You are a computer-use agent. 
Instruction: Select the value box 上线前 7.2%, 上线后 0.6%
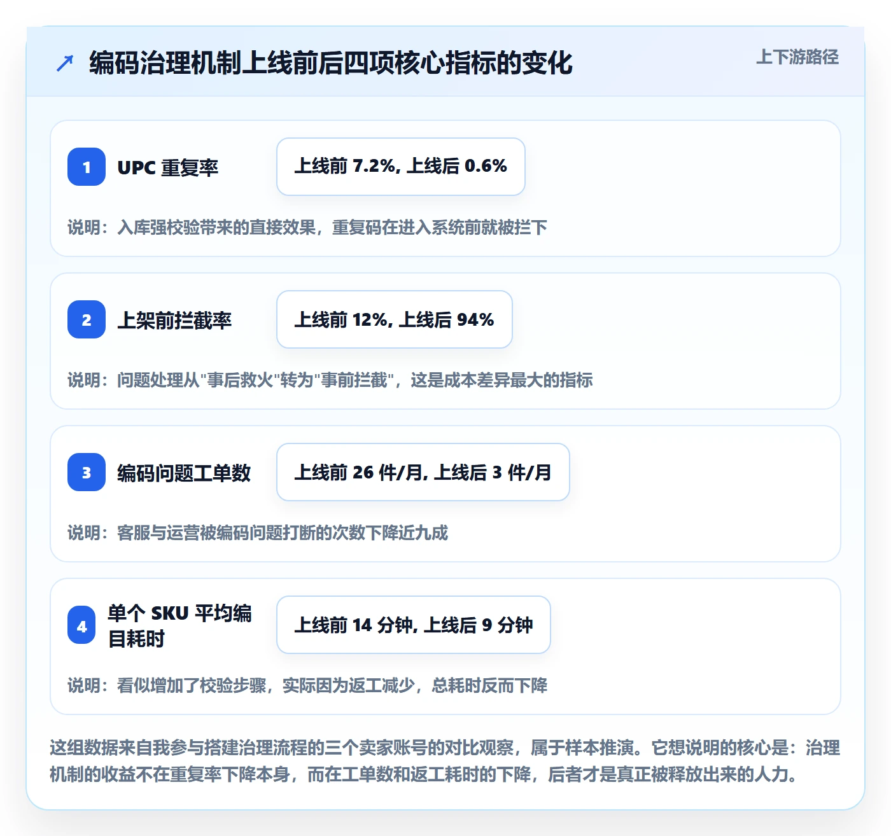(x=401, y=167)
